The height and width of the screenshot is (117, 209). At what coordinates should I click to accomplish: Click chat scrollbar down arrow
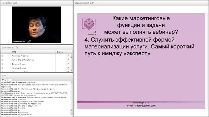[x=71, y=114]
